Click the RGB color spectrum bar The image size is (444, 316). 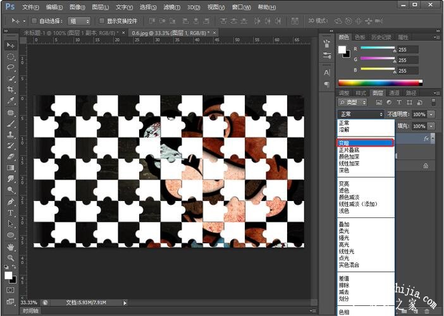coord(379,82)
